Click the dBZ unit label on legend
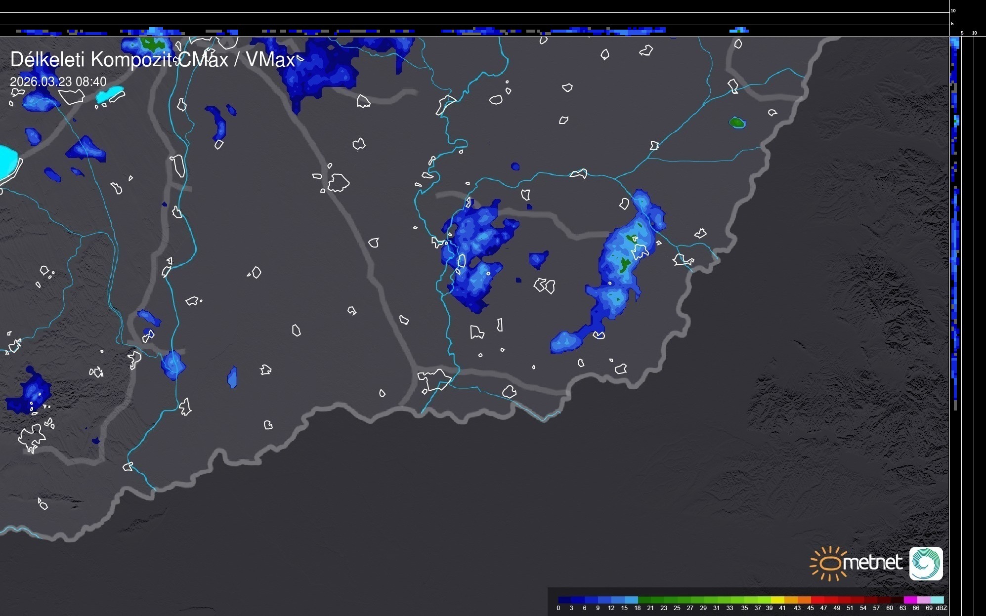 tap(941, 608)
